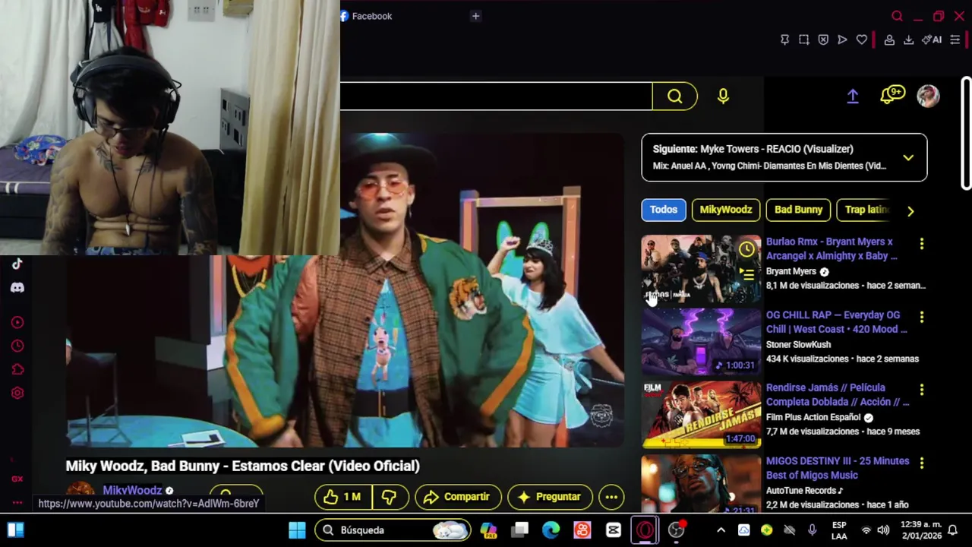The height and width of the screenshot is (547, 972).
Task: Open options menu for OG CHILL RAP video
Action: coord(922,317)
